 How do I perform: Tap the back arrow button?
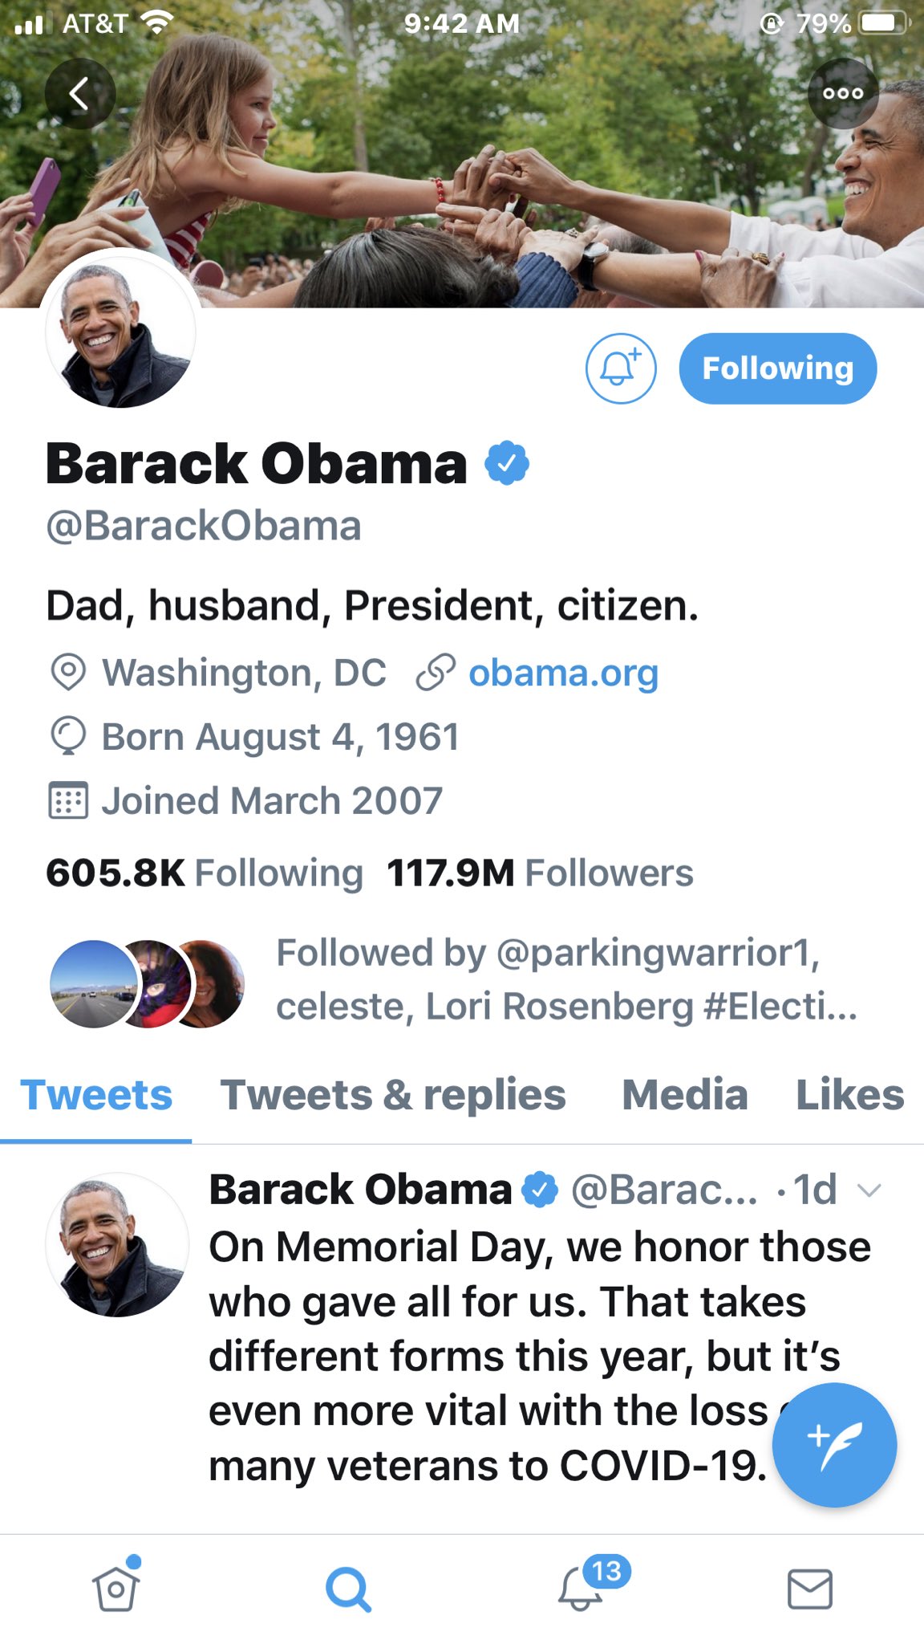click(79, 94)
